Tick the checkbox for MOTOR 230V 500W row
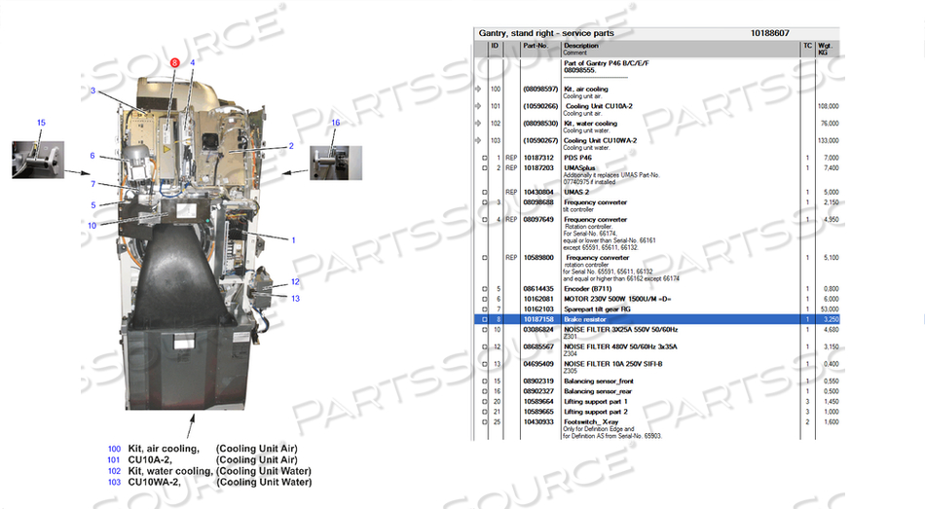 point(485,299)
